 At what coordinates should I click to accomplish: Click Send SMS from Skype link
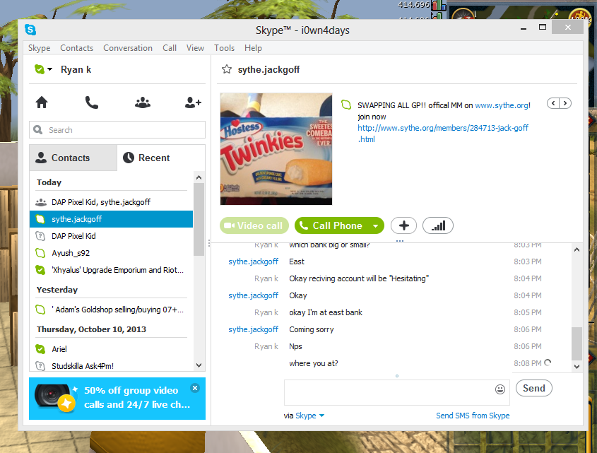coord(473,416)
